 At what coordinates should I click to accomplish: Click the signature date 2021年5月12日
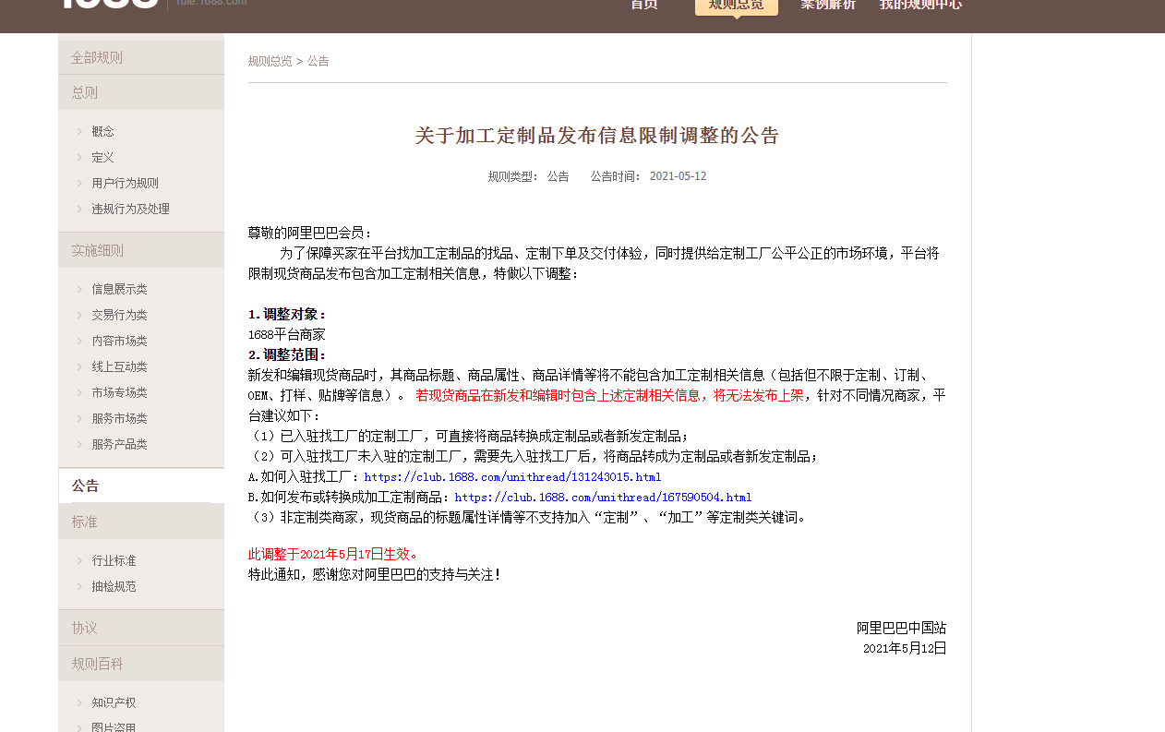[x=905, y=649]
